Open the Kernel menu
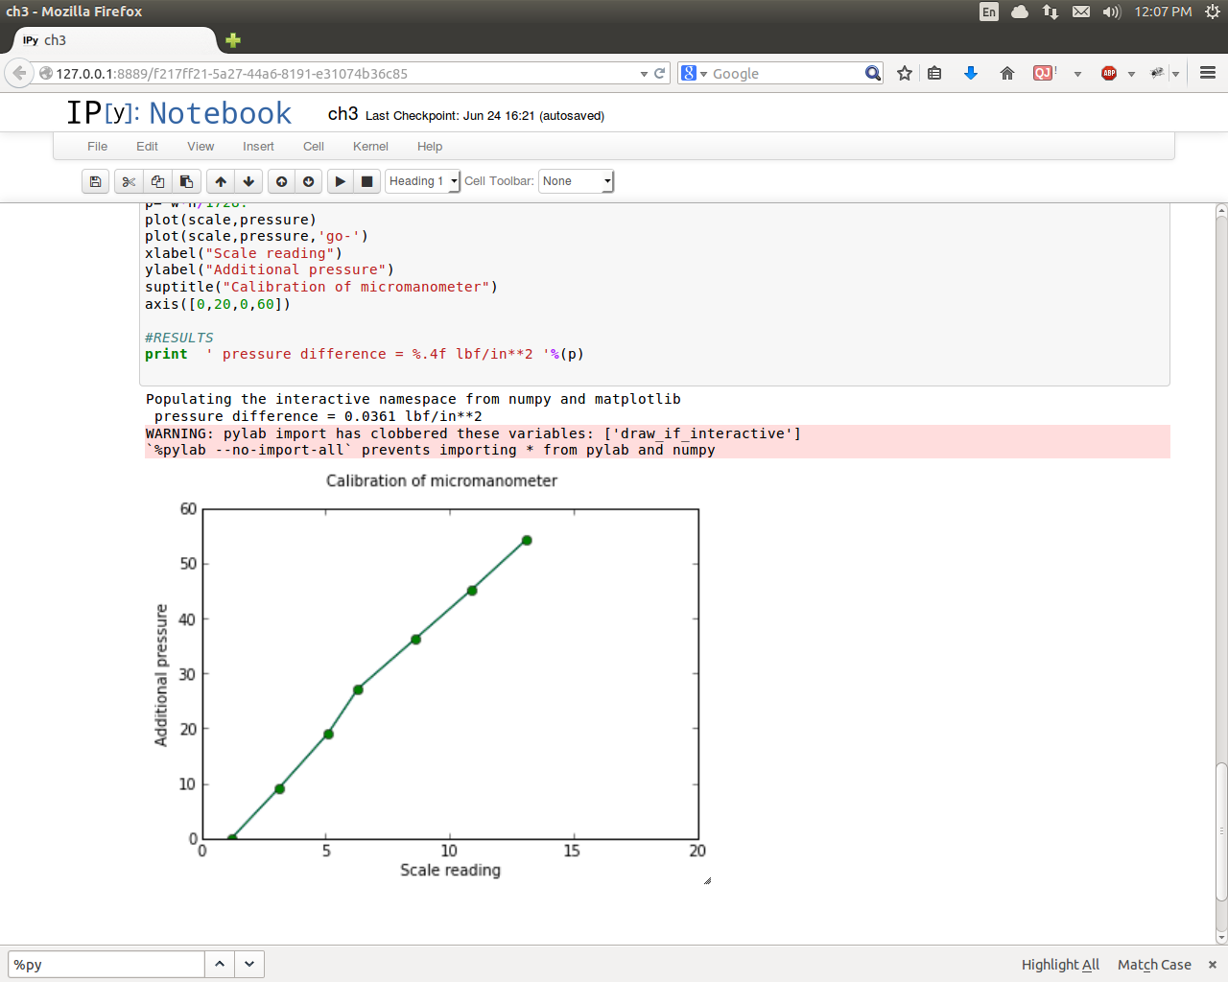1228x982 pixels. coord(370,147)
